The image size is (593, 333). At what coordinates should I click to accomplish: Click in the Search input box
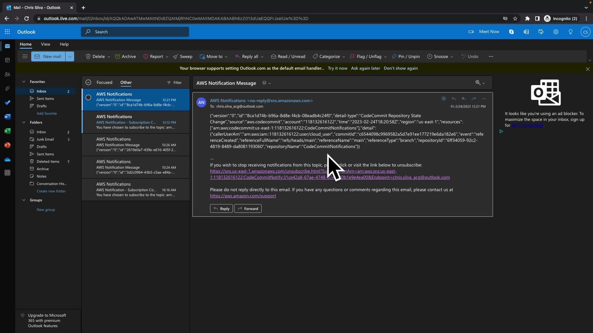[x=139, y=32]
